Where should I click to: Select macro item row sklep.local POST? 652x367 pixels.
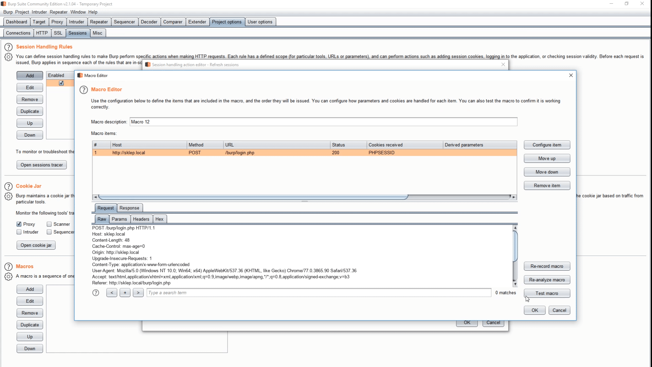click(x=304, y=153)
